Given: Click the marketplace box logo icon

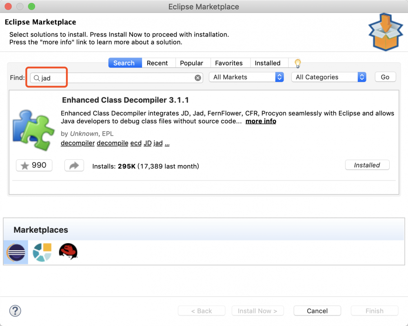Looking at the screenshot, I should (386, 32).
